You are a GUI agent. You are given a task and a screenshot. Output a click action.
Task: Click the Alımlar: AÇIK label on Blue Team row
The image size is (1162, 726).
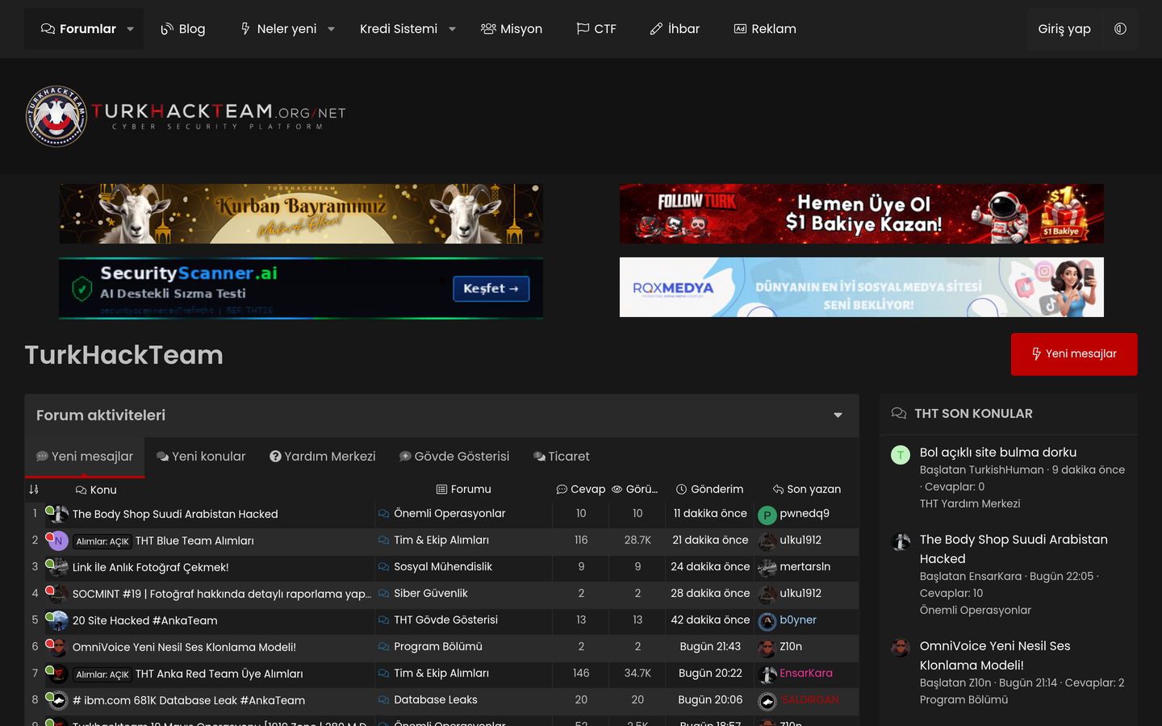(x=102, y=541)
